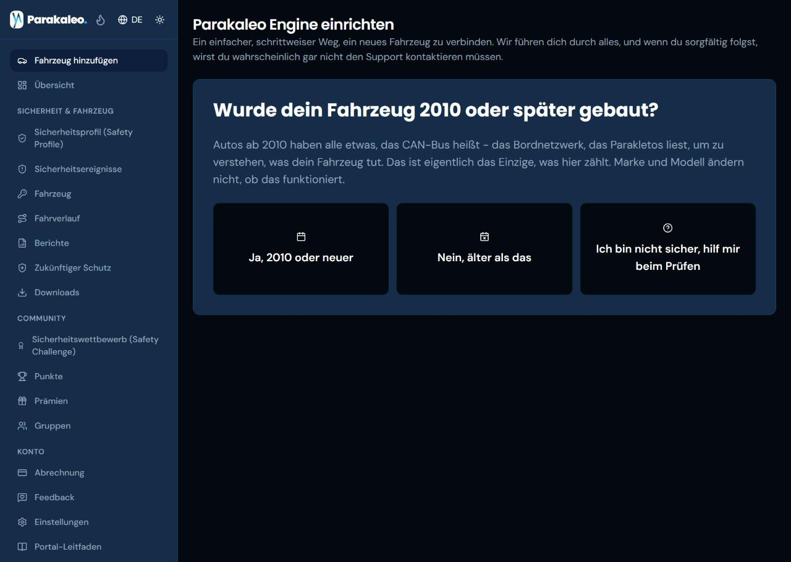Click the shield icon for Zukünftiger Schutz

tap(22, 268)
